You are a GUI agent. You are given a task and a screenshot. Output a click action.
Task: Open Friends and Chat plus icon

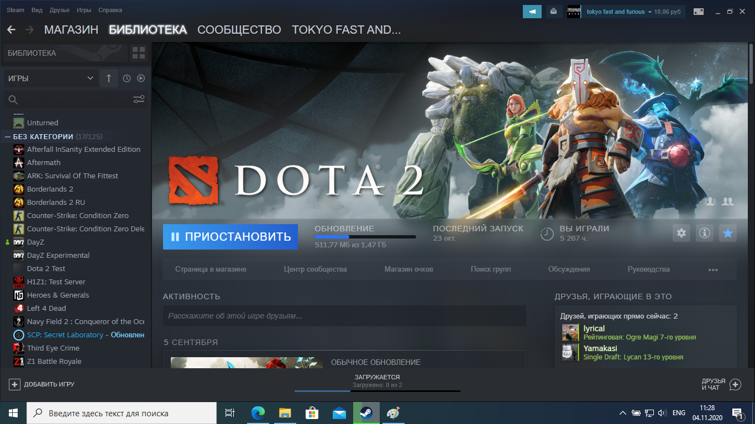pos(735,384)
